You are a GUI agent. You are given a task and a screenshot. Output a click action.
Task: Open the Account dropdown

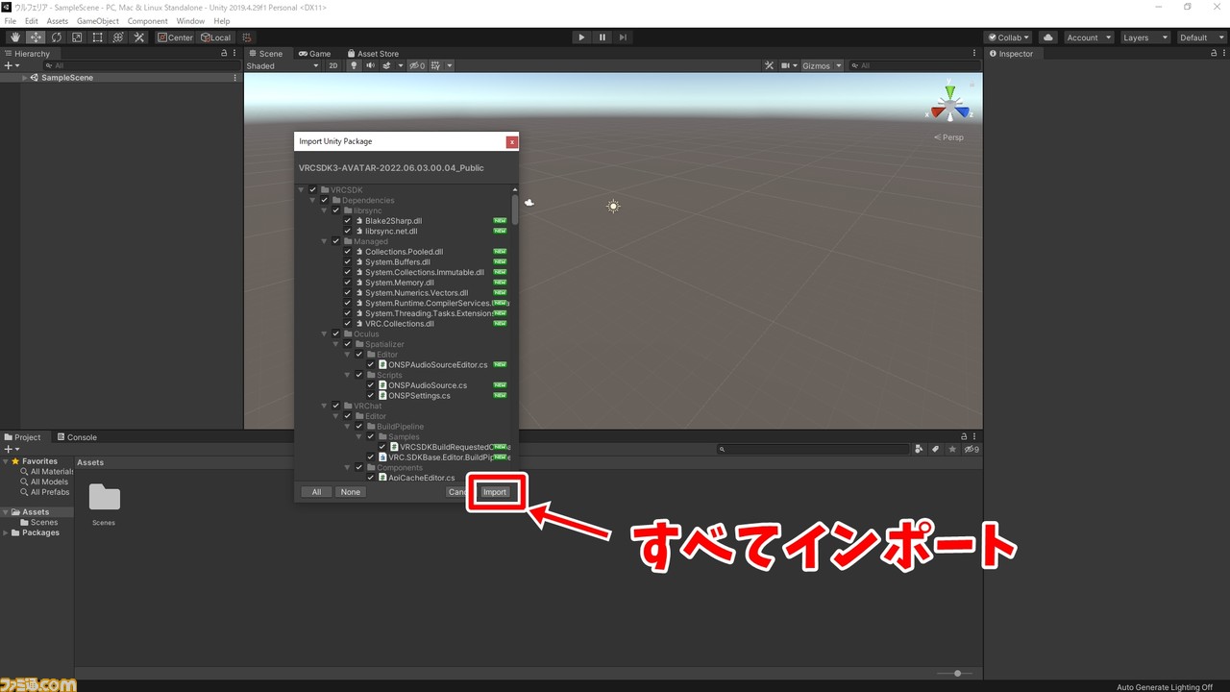[x=1089, y=37]
